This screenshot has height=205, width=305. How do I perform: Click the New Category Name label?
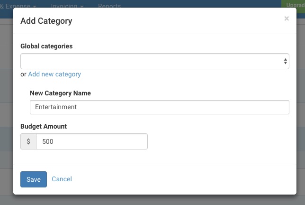pyautogui.click(x=60, y=93)
